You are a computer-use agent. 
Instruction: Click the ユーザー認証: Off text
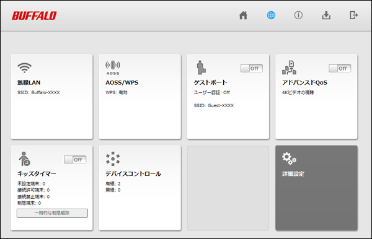click(x=211, y=92)
